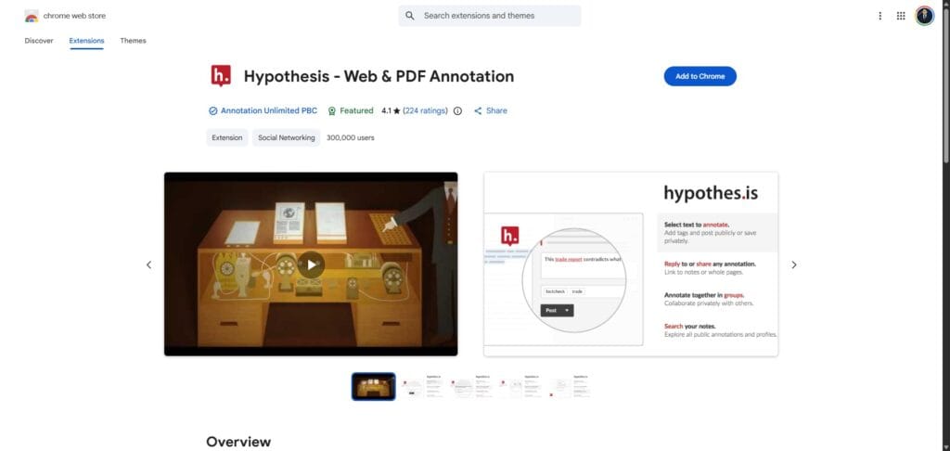The height and width of the screenshot is (451, 950).
Task: Click the 300,000 users text
Action: click(350, 137)
